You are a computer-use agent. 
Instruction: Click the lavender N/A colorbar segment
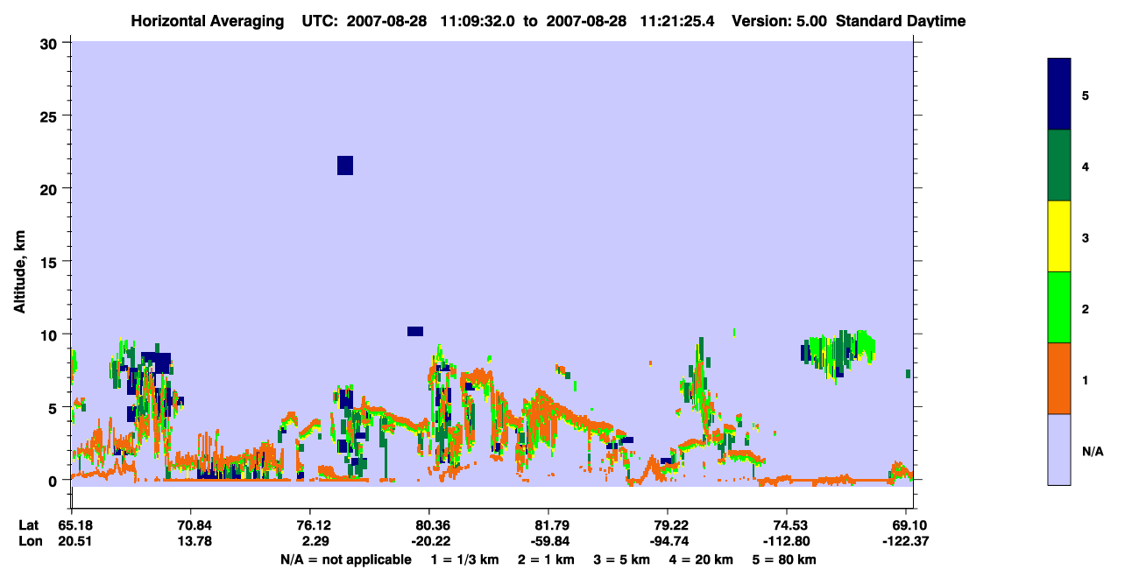[1059, 449]
